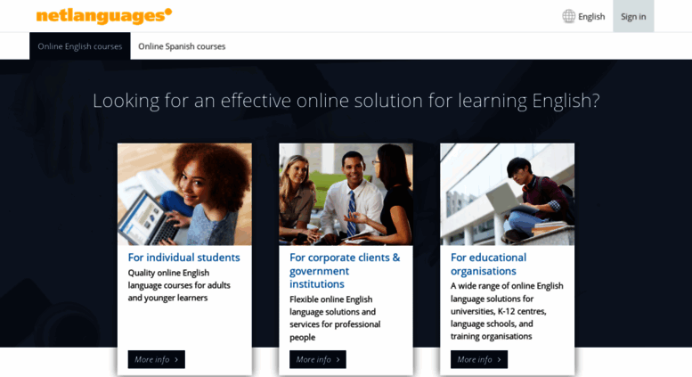This screenshot has height=377, width=692.
Task: Click the chevron arrow on corporate More info
Action: (338, 360)
